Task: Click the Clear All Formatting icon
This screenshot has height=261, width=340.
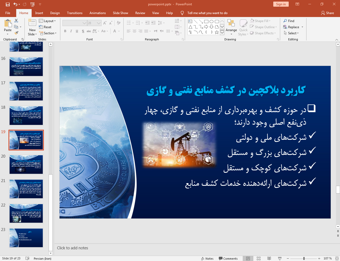Action: tap(119, 23)
